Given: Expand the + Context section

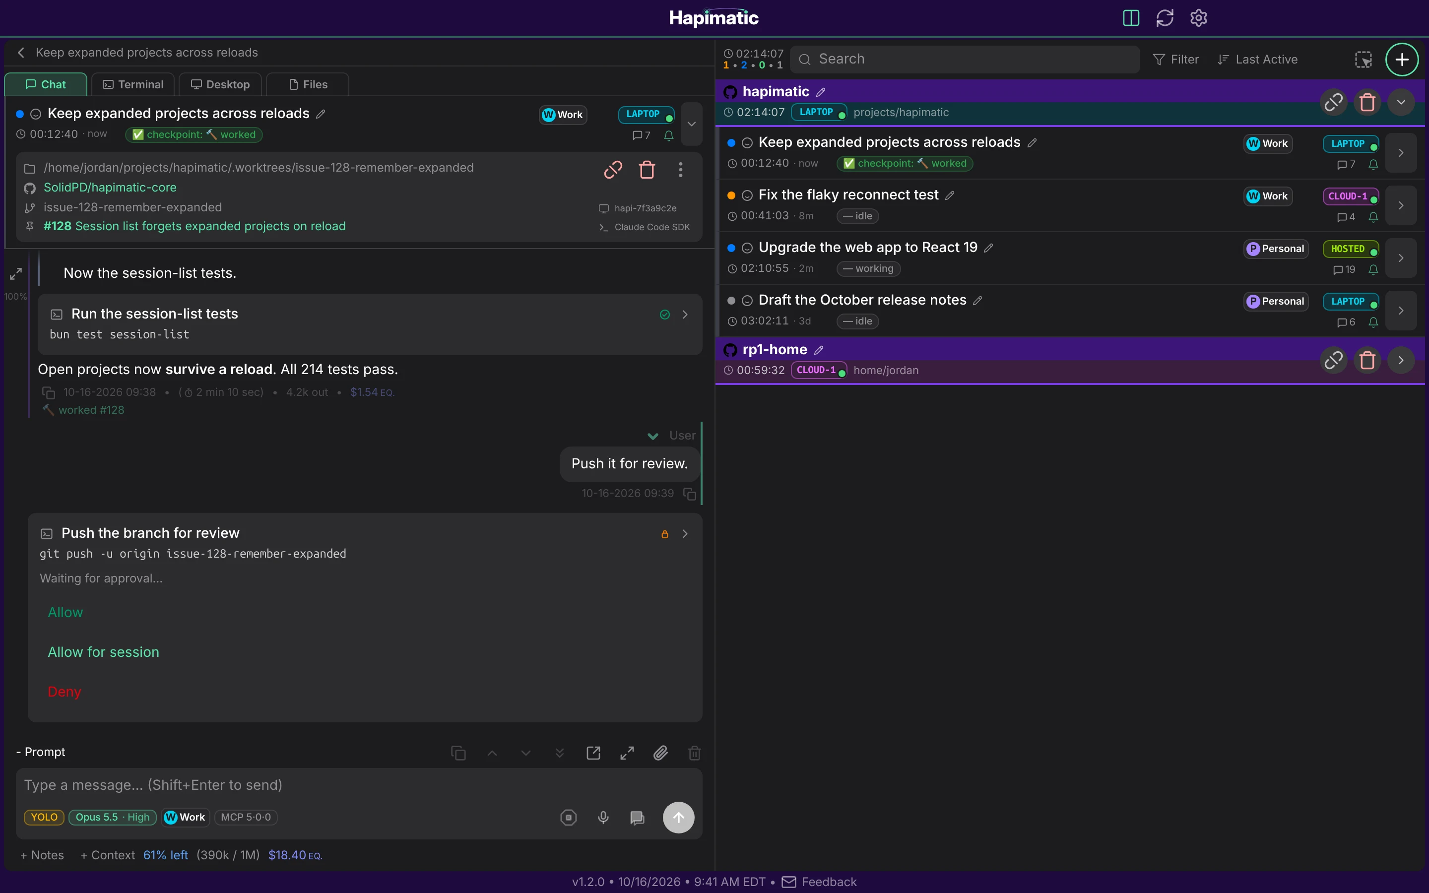Looking at the screenshot, I should click(x=108, y=855).
